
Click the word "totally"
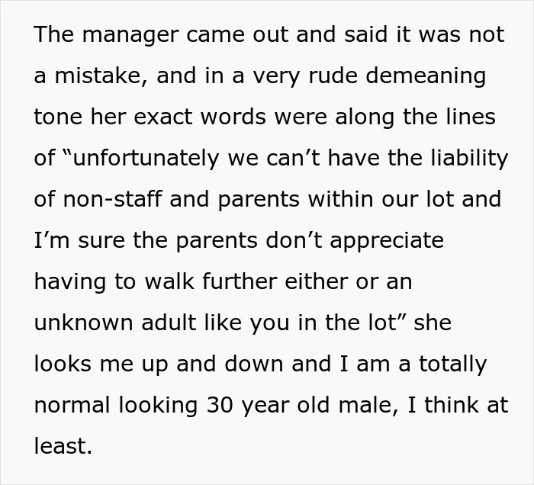click(x=452, y=365)
